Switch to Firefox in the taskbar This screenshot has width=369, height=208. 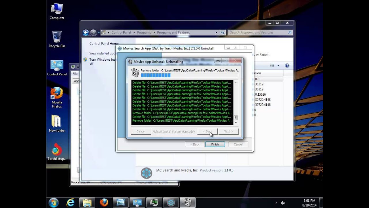104,203
